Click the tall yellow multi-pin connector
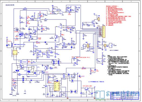The height and width of the screenshot is (102, 142). [104, 32]
